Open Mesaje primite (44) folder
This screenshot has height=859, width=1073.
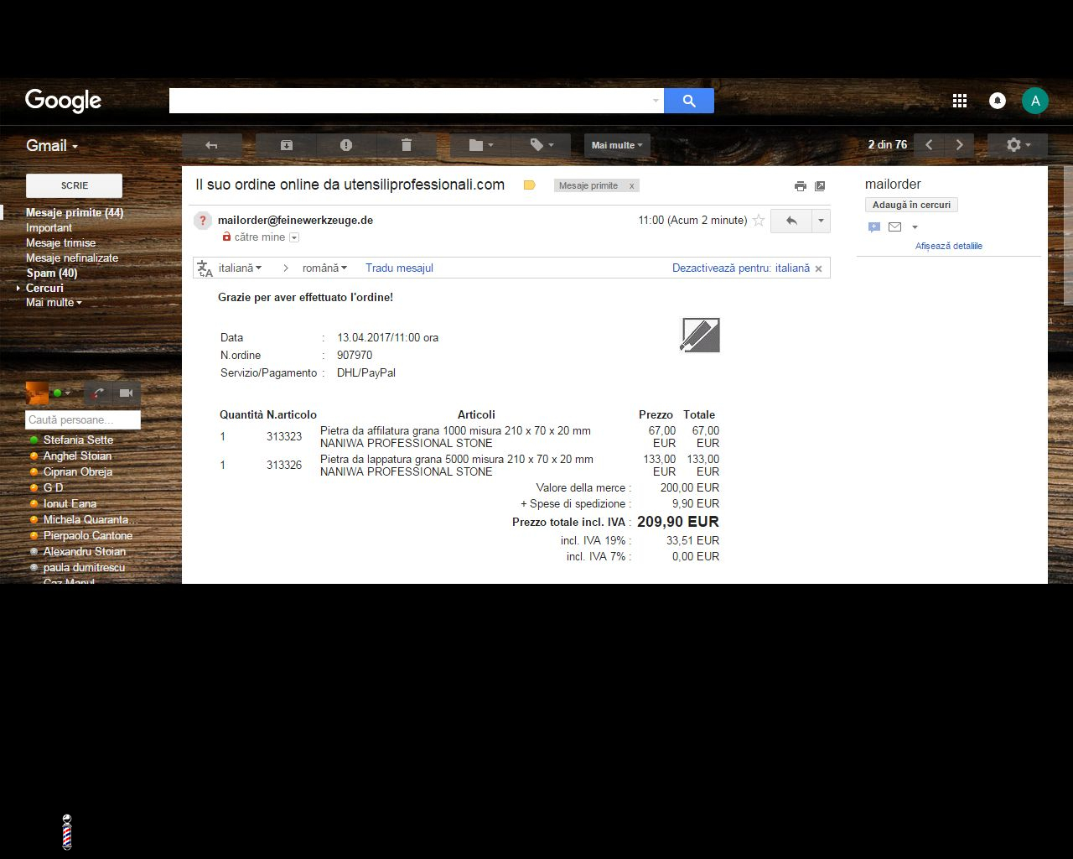(x=75, y=213)
